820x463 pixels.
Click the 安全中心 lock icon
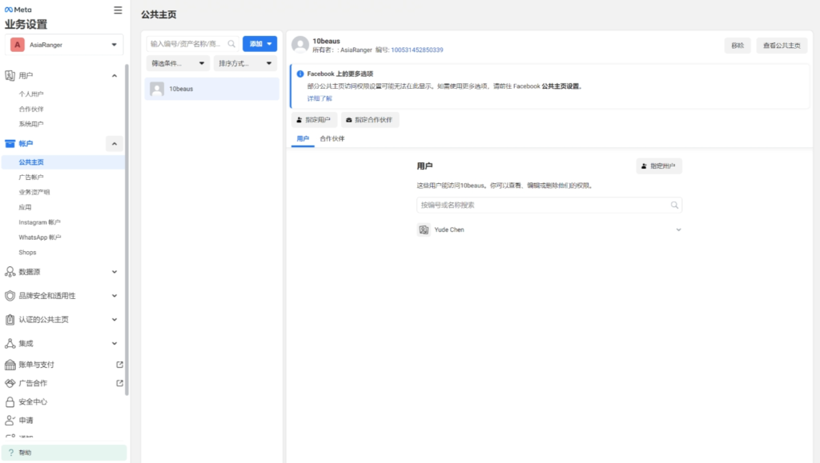pyautogui.click(x=10, y=401)
